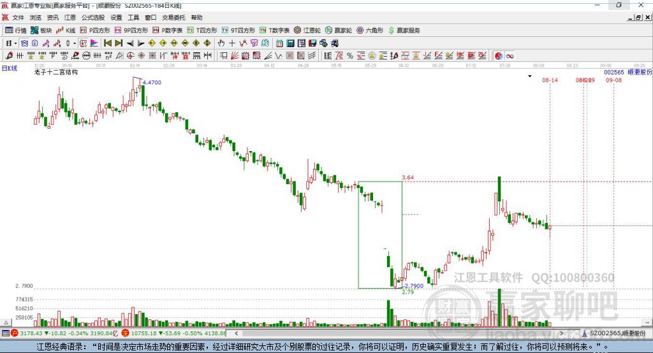653x353 pixels.
Task: Click the black right arrow icon
Action: tap(141, 43)
